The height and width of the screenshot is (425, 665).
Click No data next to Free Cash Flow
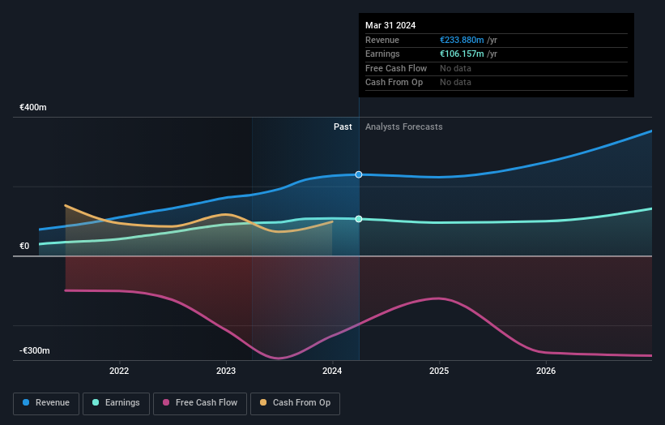pyautogui.click(x=455, y=68)
